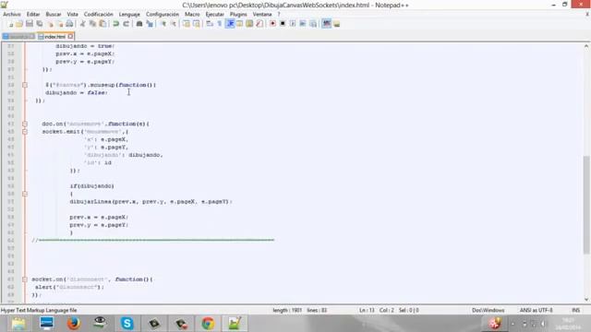Click the Playback macro toolbar icon

[293, 24]
